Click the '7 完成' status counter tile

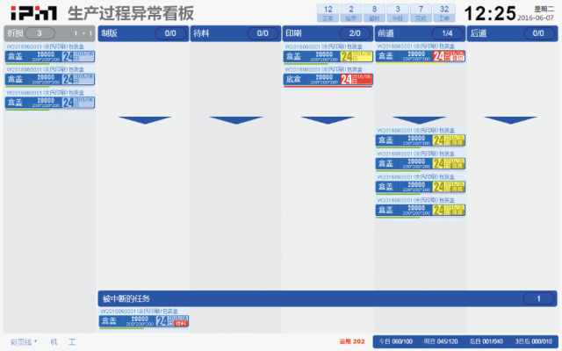(x=421, y=11)
